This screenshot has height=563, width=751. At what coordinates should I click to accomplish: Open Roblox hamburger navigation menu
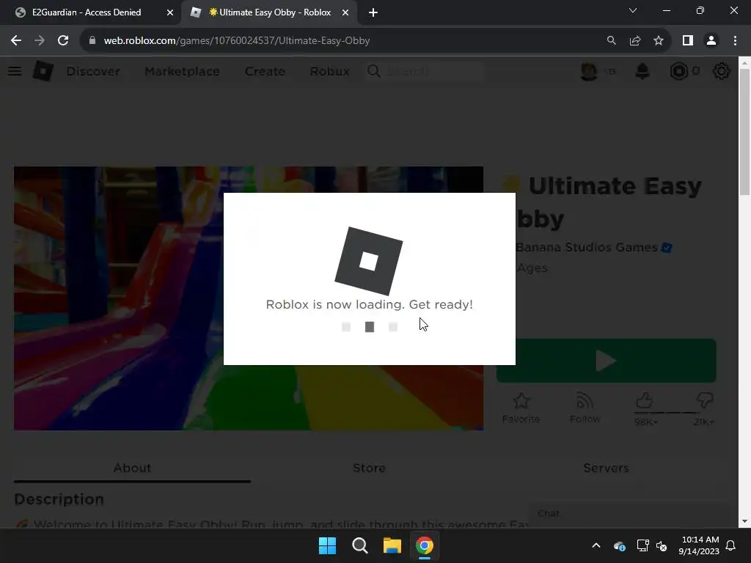click(x=15, y=71)
